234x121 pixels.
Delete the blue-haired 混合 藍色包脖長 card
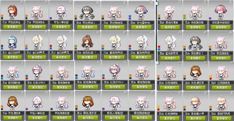click(22, 32)
